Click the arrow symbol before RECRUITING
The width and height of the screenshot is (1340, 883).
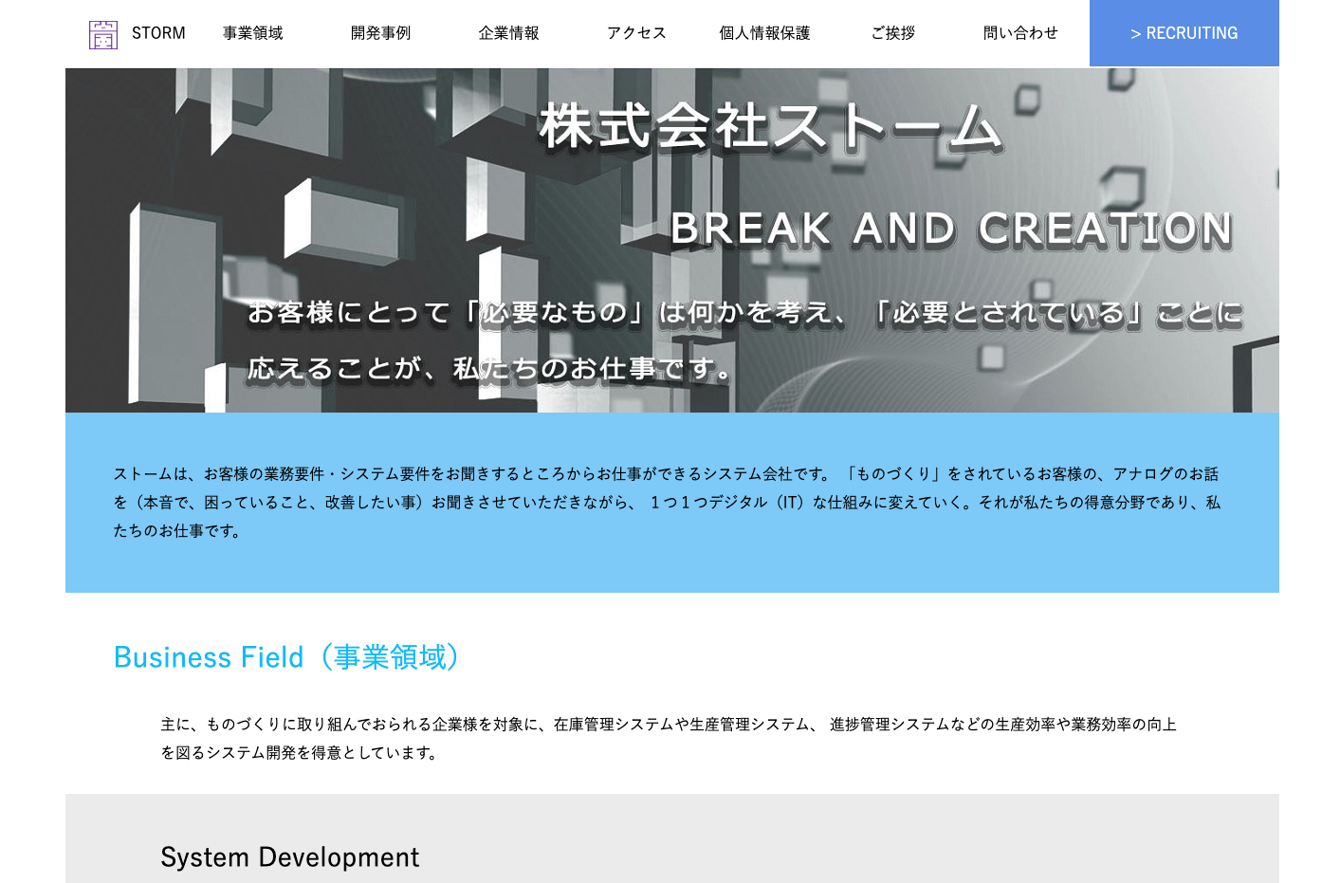[x=1135, y=33]
